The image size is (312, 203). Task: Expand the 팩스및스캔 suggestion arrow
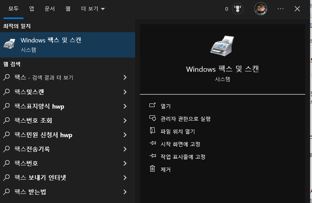tap(125, 92)
